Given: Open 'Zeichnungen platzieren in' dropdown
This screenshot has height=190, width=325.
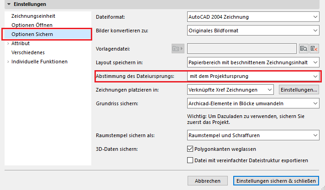Looking at the screenshot, I should pos(230,90).
